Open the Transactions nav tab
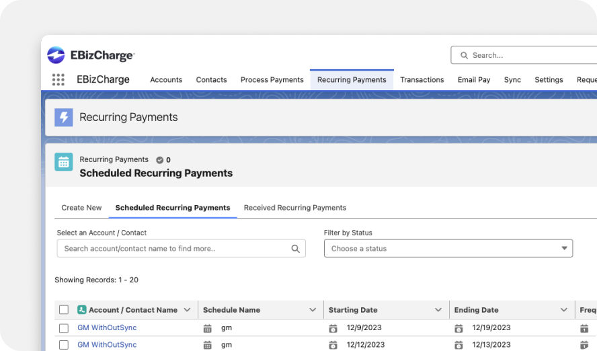 pyautogui.click(x=422, y=79)
